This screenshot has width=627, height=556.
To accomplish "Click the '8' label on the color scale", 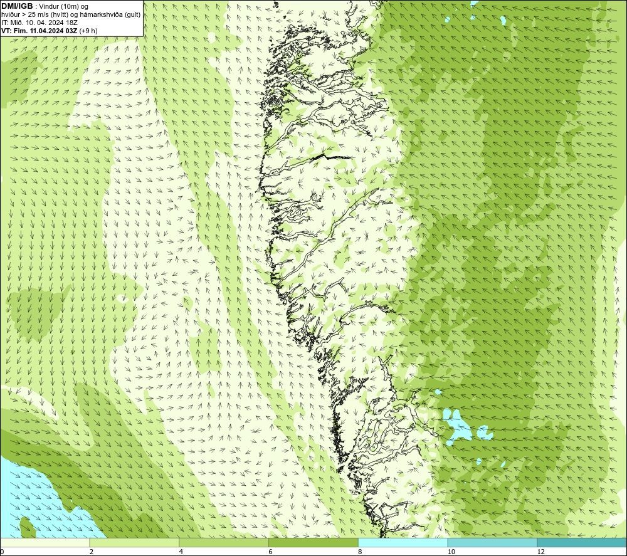I will pos(361,552).
